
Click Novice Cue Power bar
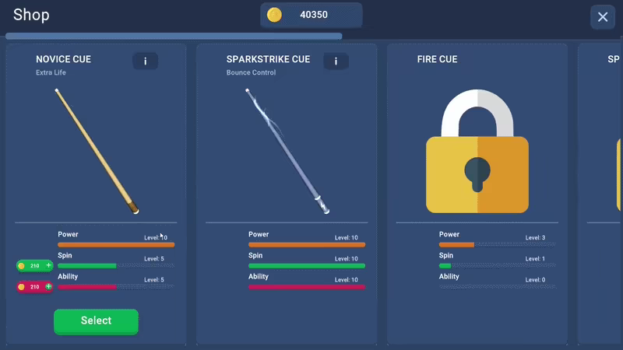(116, 245)
